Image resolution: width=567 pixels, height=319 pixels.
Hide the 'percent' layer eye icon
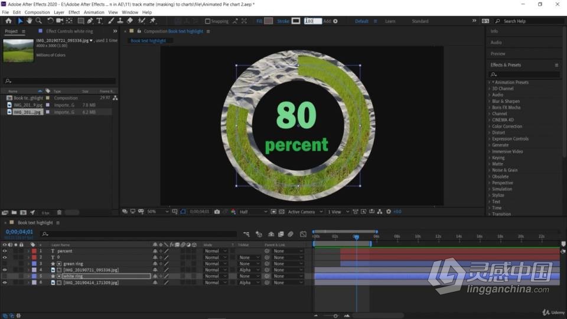pos(5,251)
